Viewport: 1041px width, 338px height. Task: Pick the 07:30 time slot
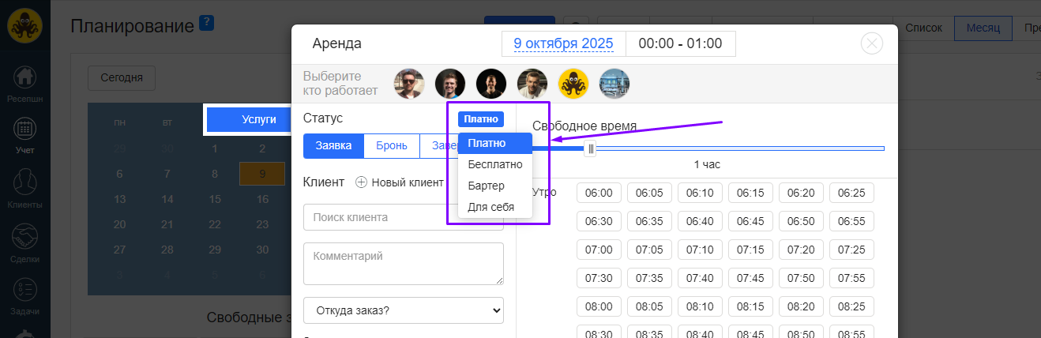(x=599, y=278)
